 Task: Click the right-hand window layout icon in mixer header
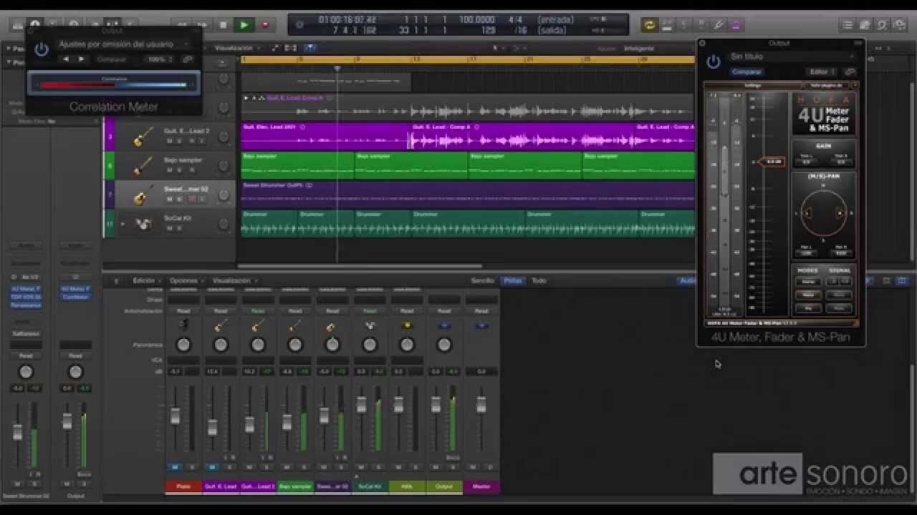(902, 281)
